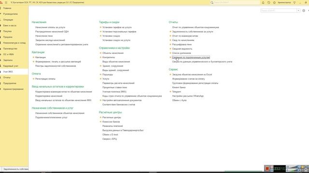309x173 pixels.
Task: Open Процентные ставки пени
Action: (x=114, y=87)
